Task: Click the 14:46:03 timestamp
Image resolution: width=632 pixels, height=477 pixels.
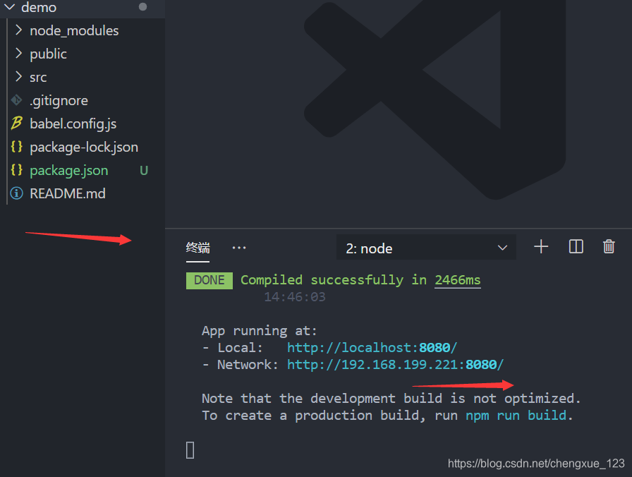Action: pos(295,297)
